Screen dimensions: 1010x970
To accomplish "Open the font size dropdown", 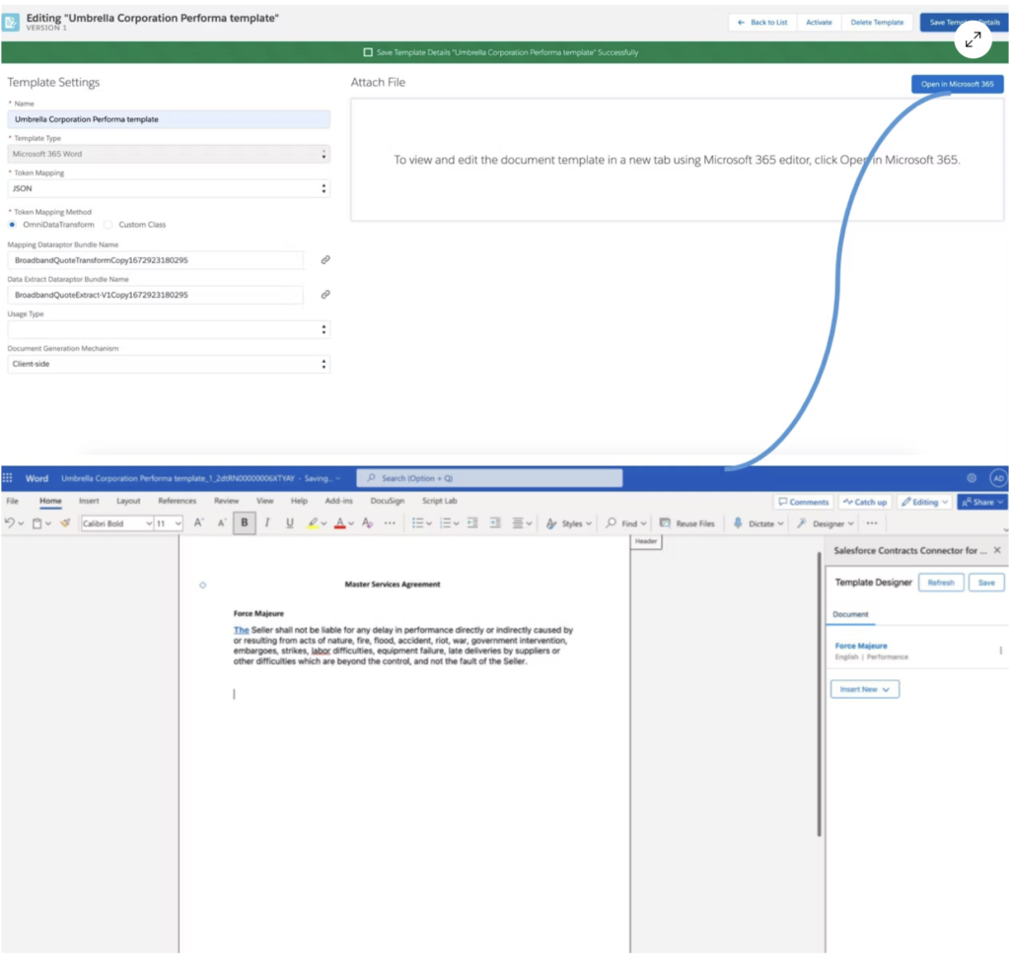I will (166, 521).
